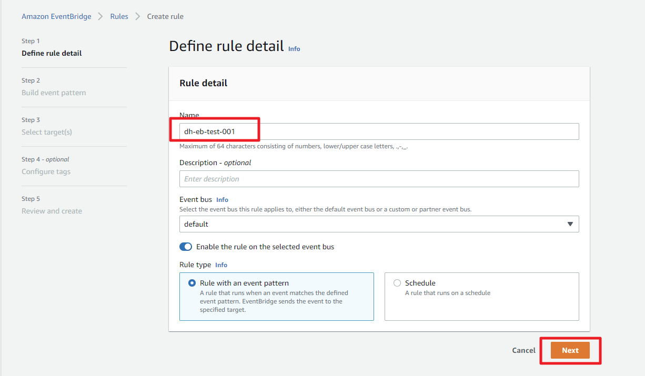The image size is (645, 376).
Task: Click the Description input field
Action: click(379, 179)
